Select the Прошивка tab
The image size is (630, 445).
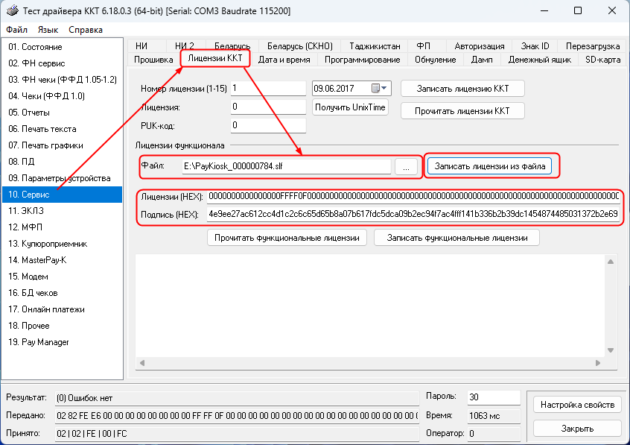(153, 60)
